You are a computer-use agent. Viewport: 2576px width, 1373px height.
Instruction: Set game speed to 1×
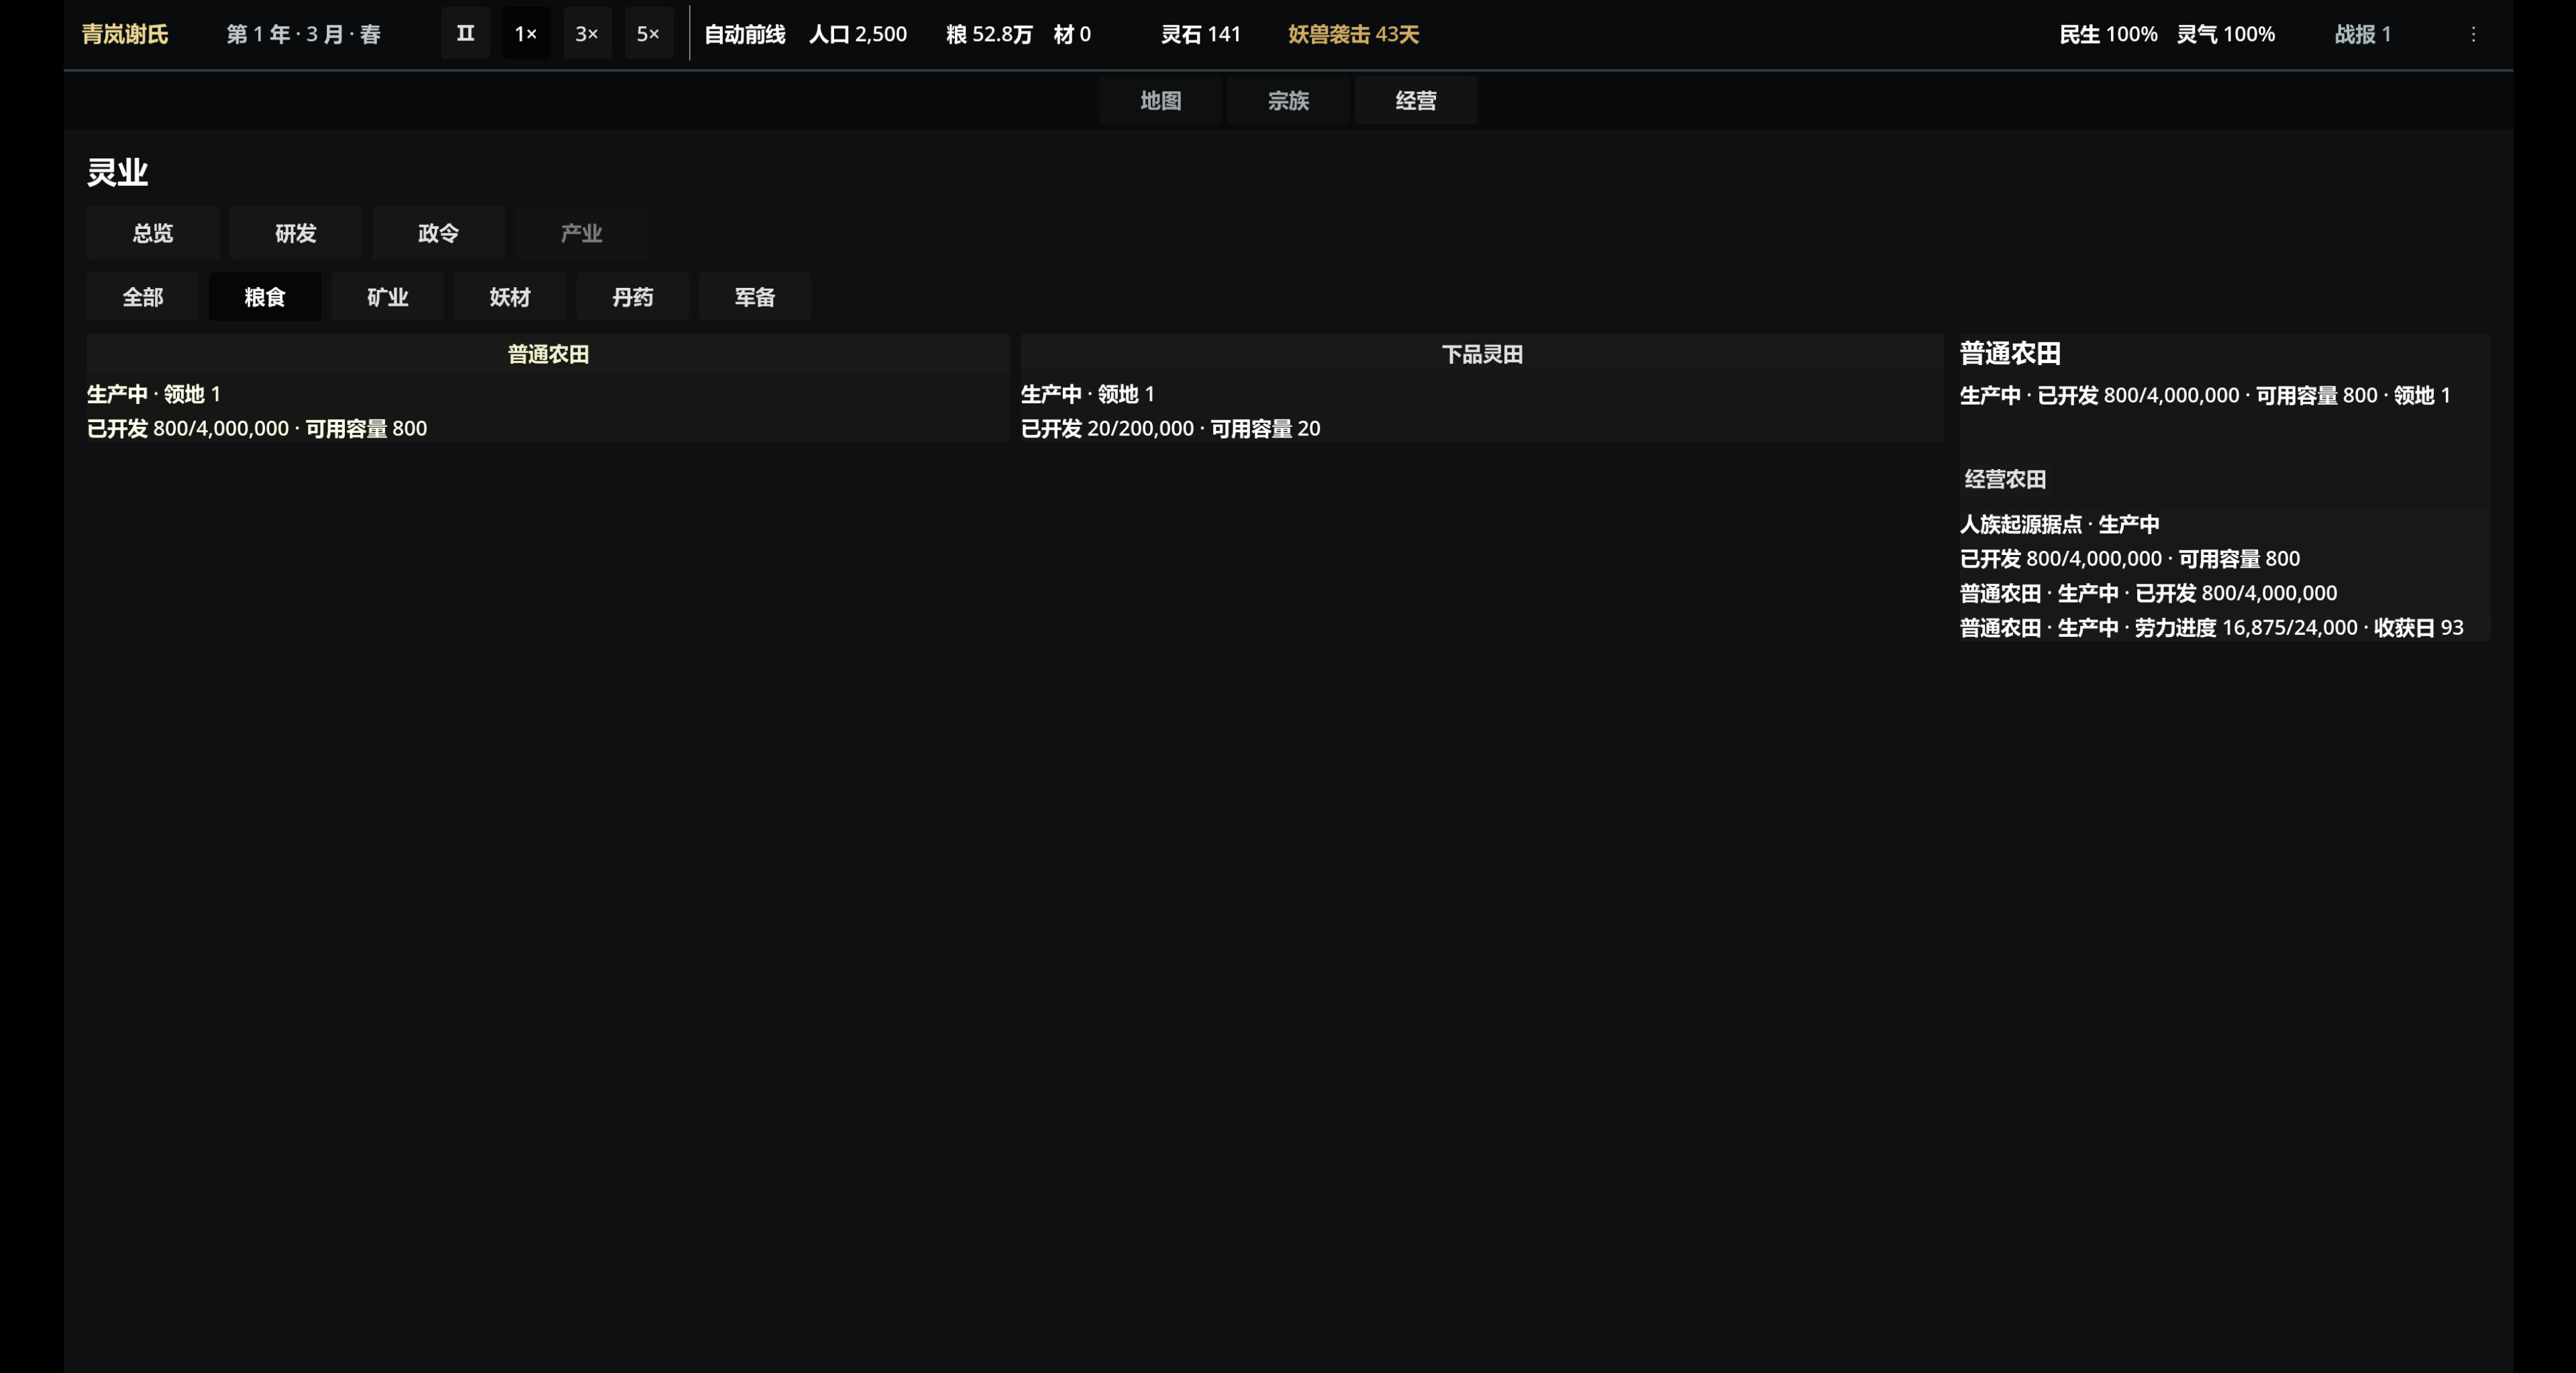[x=526, y=34]
